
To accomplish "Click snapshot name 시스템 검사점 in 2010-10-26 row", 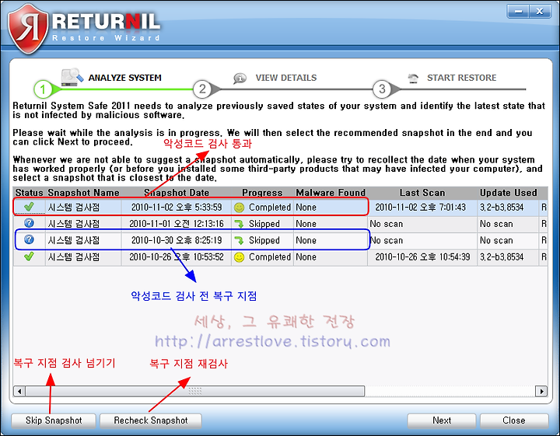I will [x=74, y=257].
